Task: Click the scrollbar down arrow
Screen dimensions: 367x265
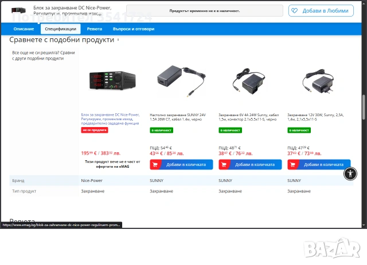Action: point(364,225)
